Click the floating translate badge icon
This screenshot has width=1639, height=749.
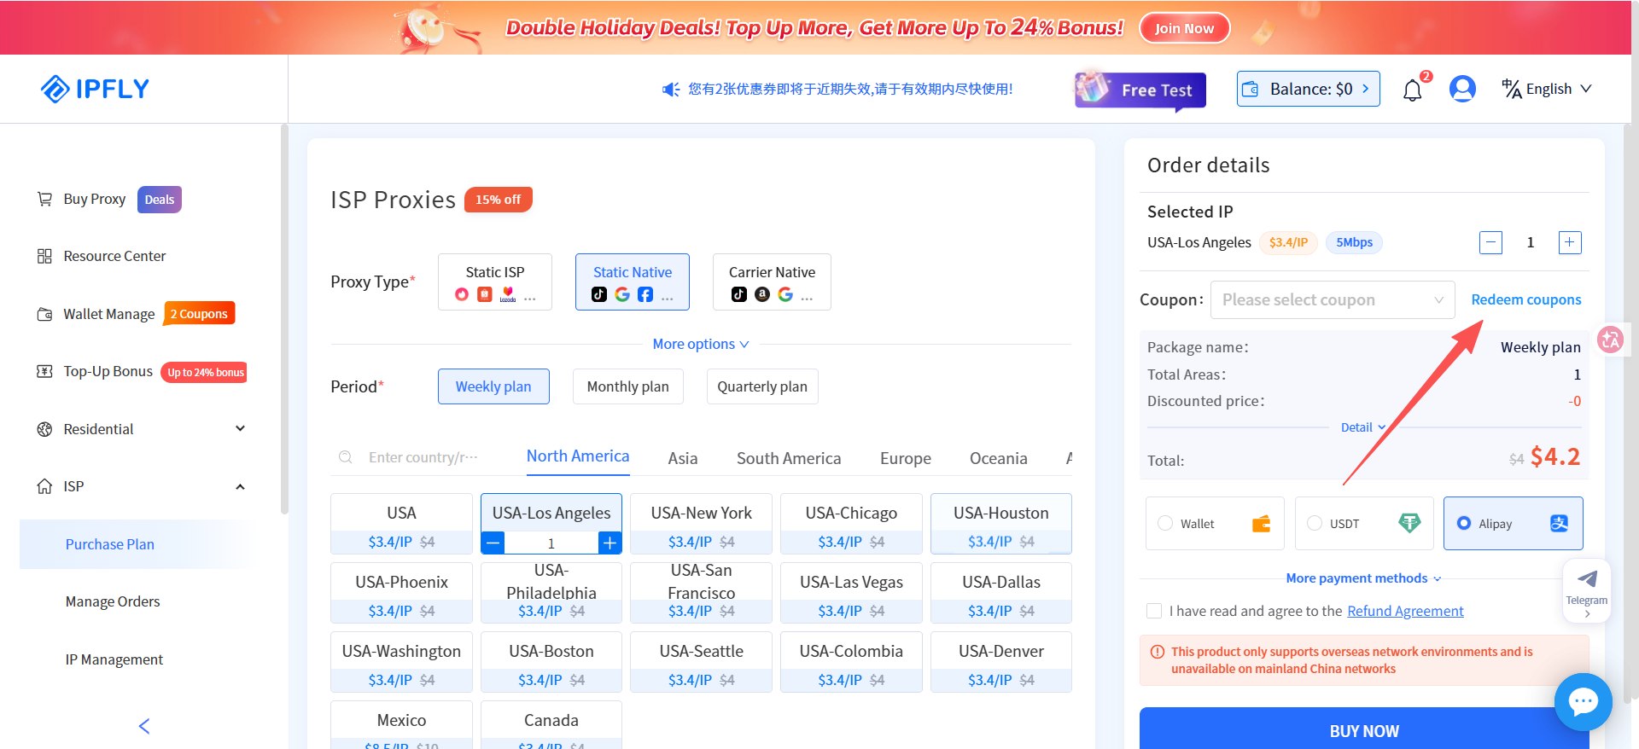coord(1611,340)
